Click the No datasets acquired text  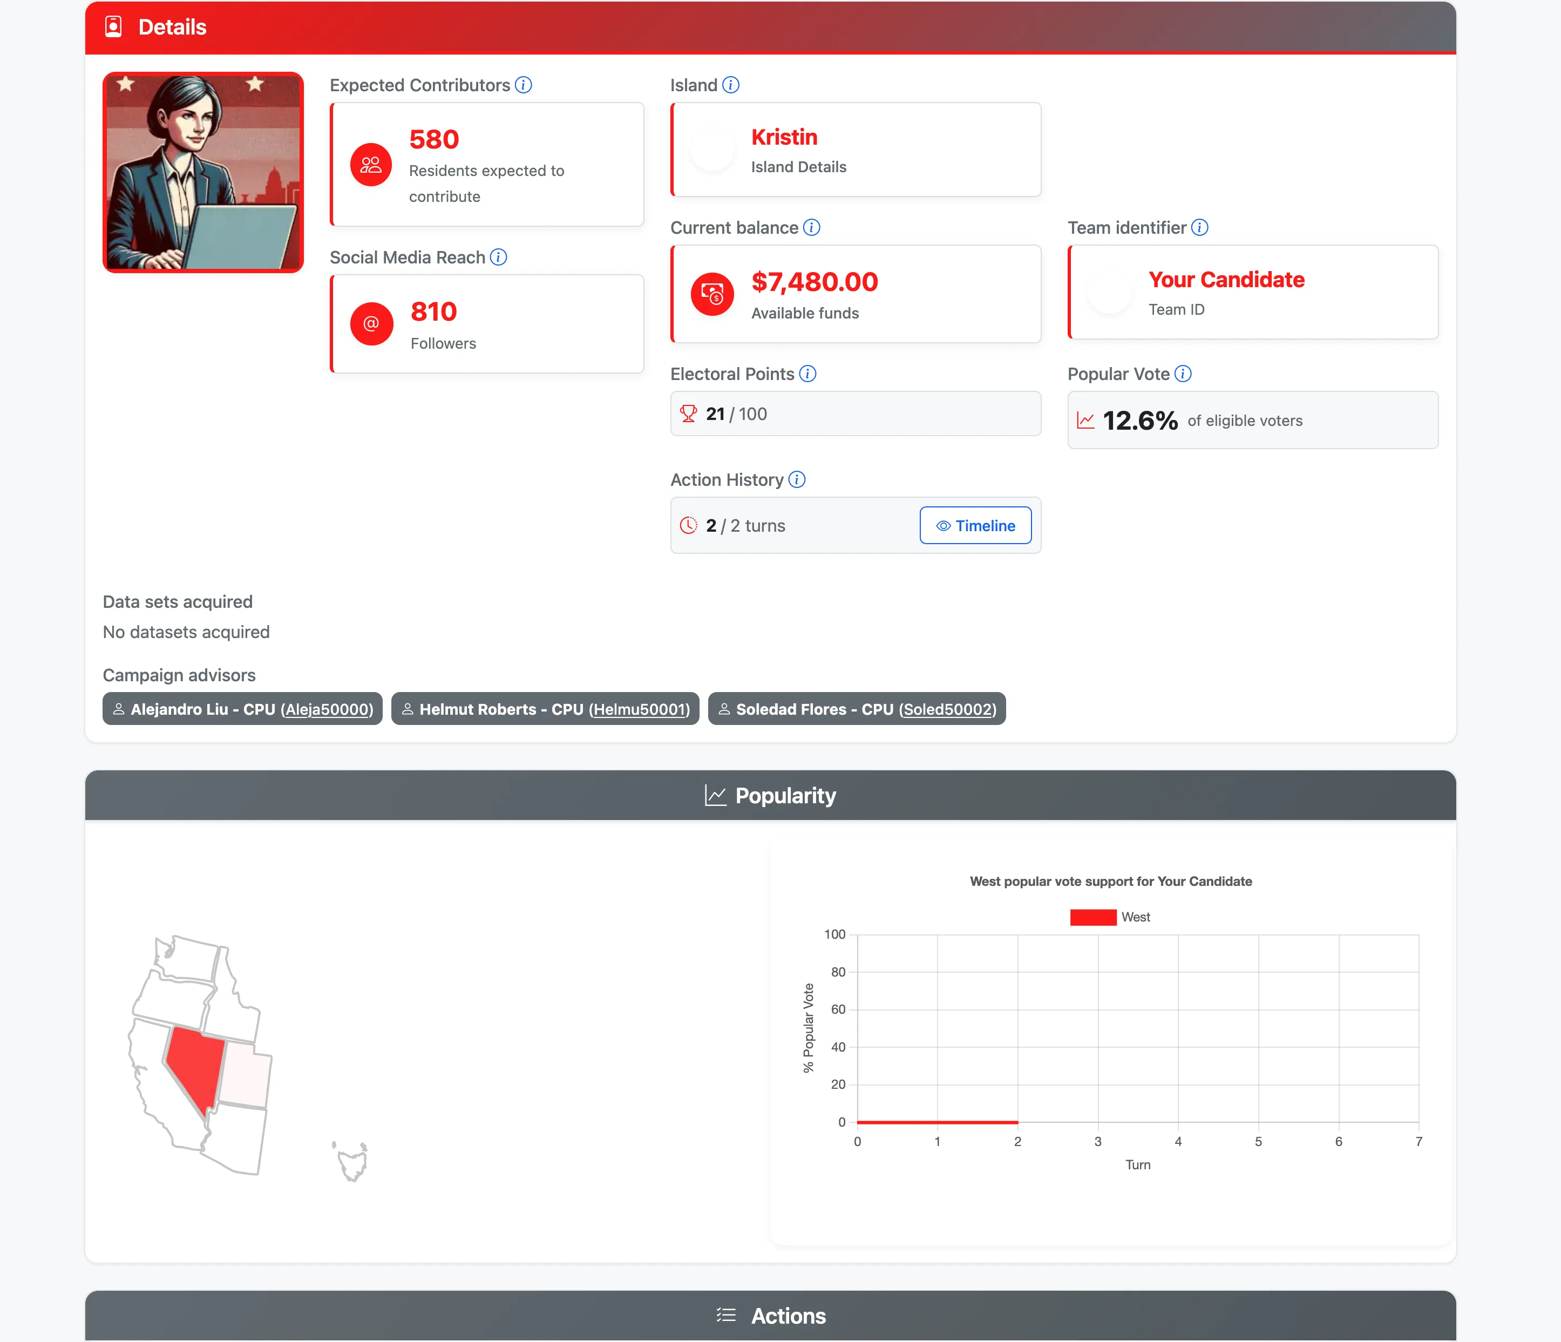186,632
